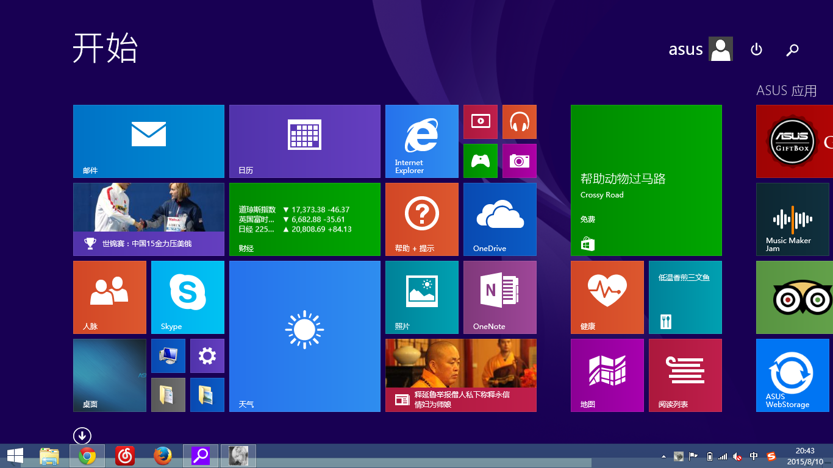Launch the Skype tile
Image resolution: width=833 pixels, height=468 pixels.
tap(188, 297)
